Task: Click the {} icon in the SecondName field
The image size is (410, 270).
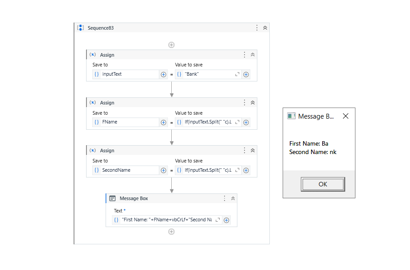Action: pos(97,170)
